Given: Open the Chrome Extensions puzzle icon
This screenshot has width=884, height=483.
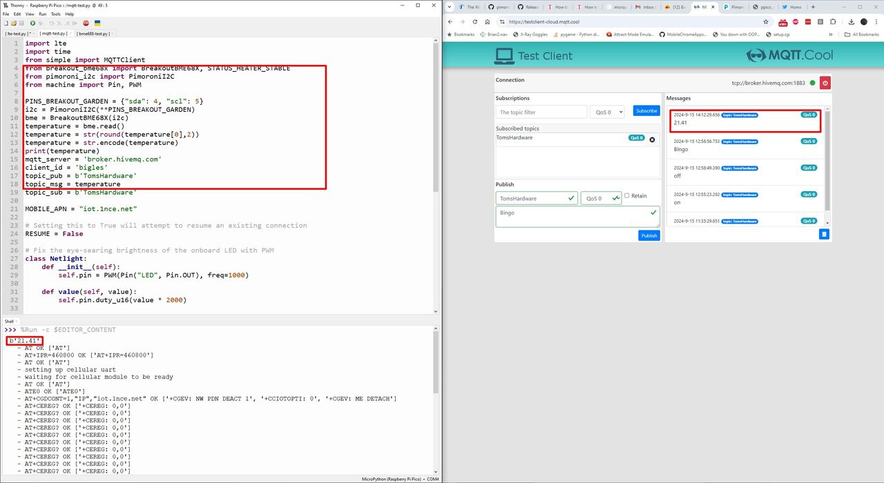Looking at the screenshot, I should click(x=833, y=21).
